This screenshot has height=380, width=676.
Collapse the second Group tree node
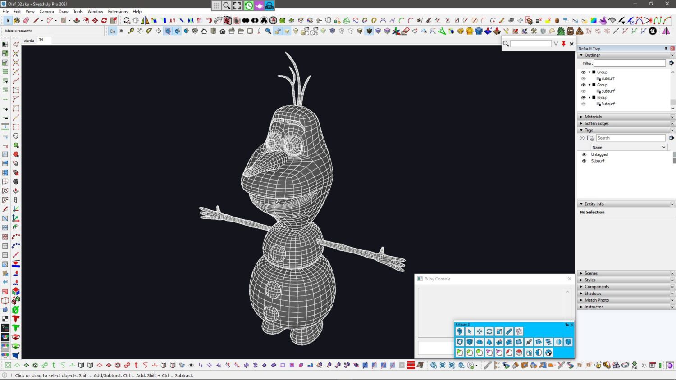tap(589, 85)
